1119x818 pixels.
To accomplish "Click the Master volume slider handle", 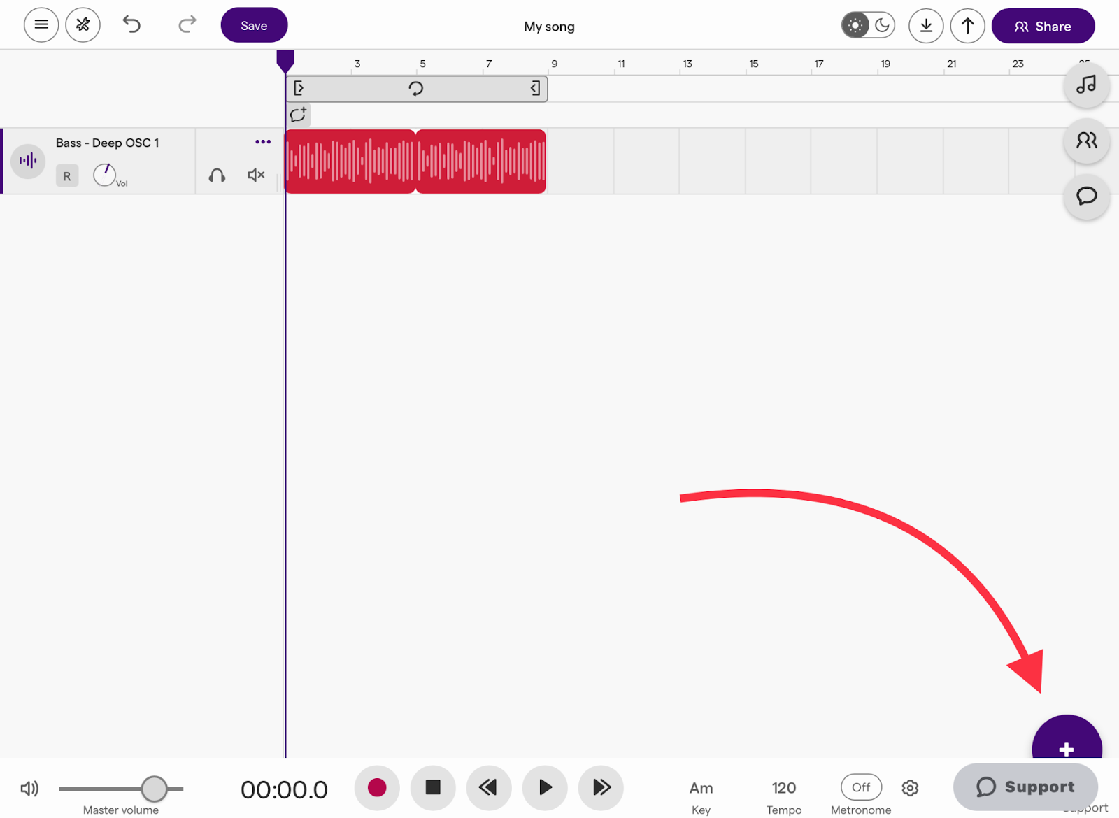I will click(154, 789).
